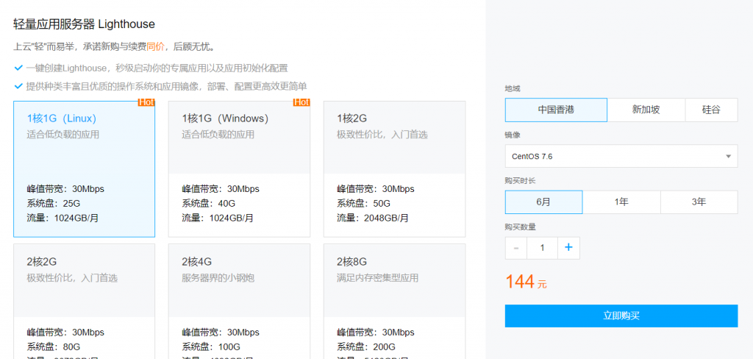
Task: Choose the 1核1G (Windows) plan card
Action: click(239, 169)
